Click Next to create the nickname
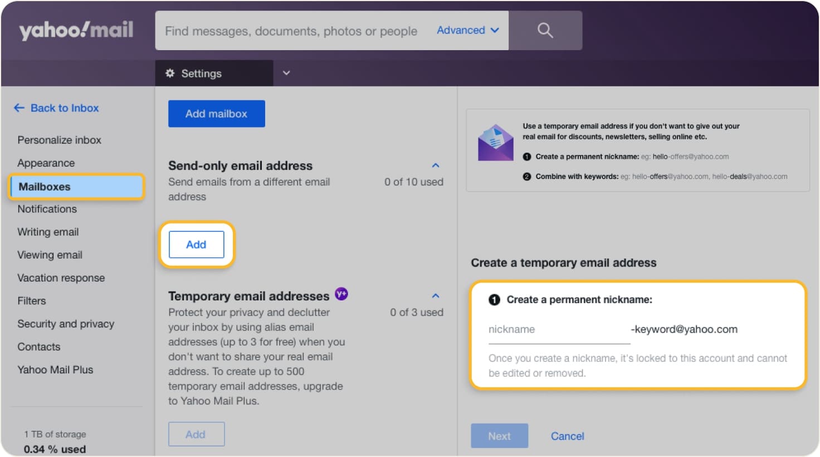 pyautogui.click(x=499, y=436)
